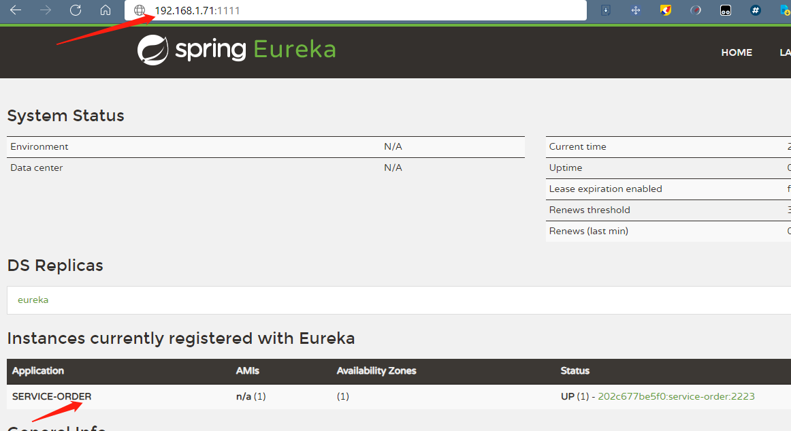Screen dimensions: 791x431
Task: Click the Availability Zones column header
Action: click(376, 370)
